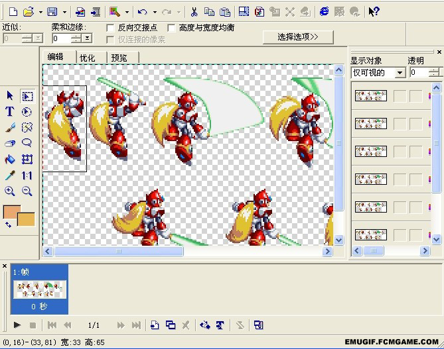Select the Eyedropper tool
Image resolution: width=444 pixels, height=349 pixels.
pyautogui.click(x=10, y=175)
